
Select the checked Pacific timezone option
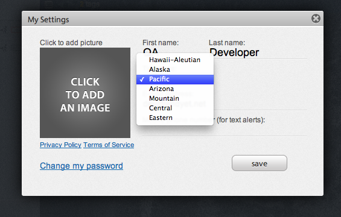pos(175,80)
